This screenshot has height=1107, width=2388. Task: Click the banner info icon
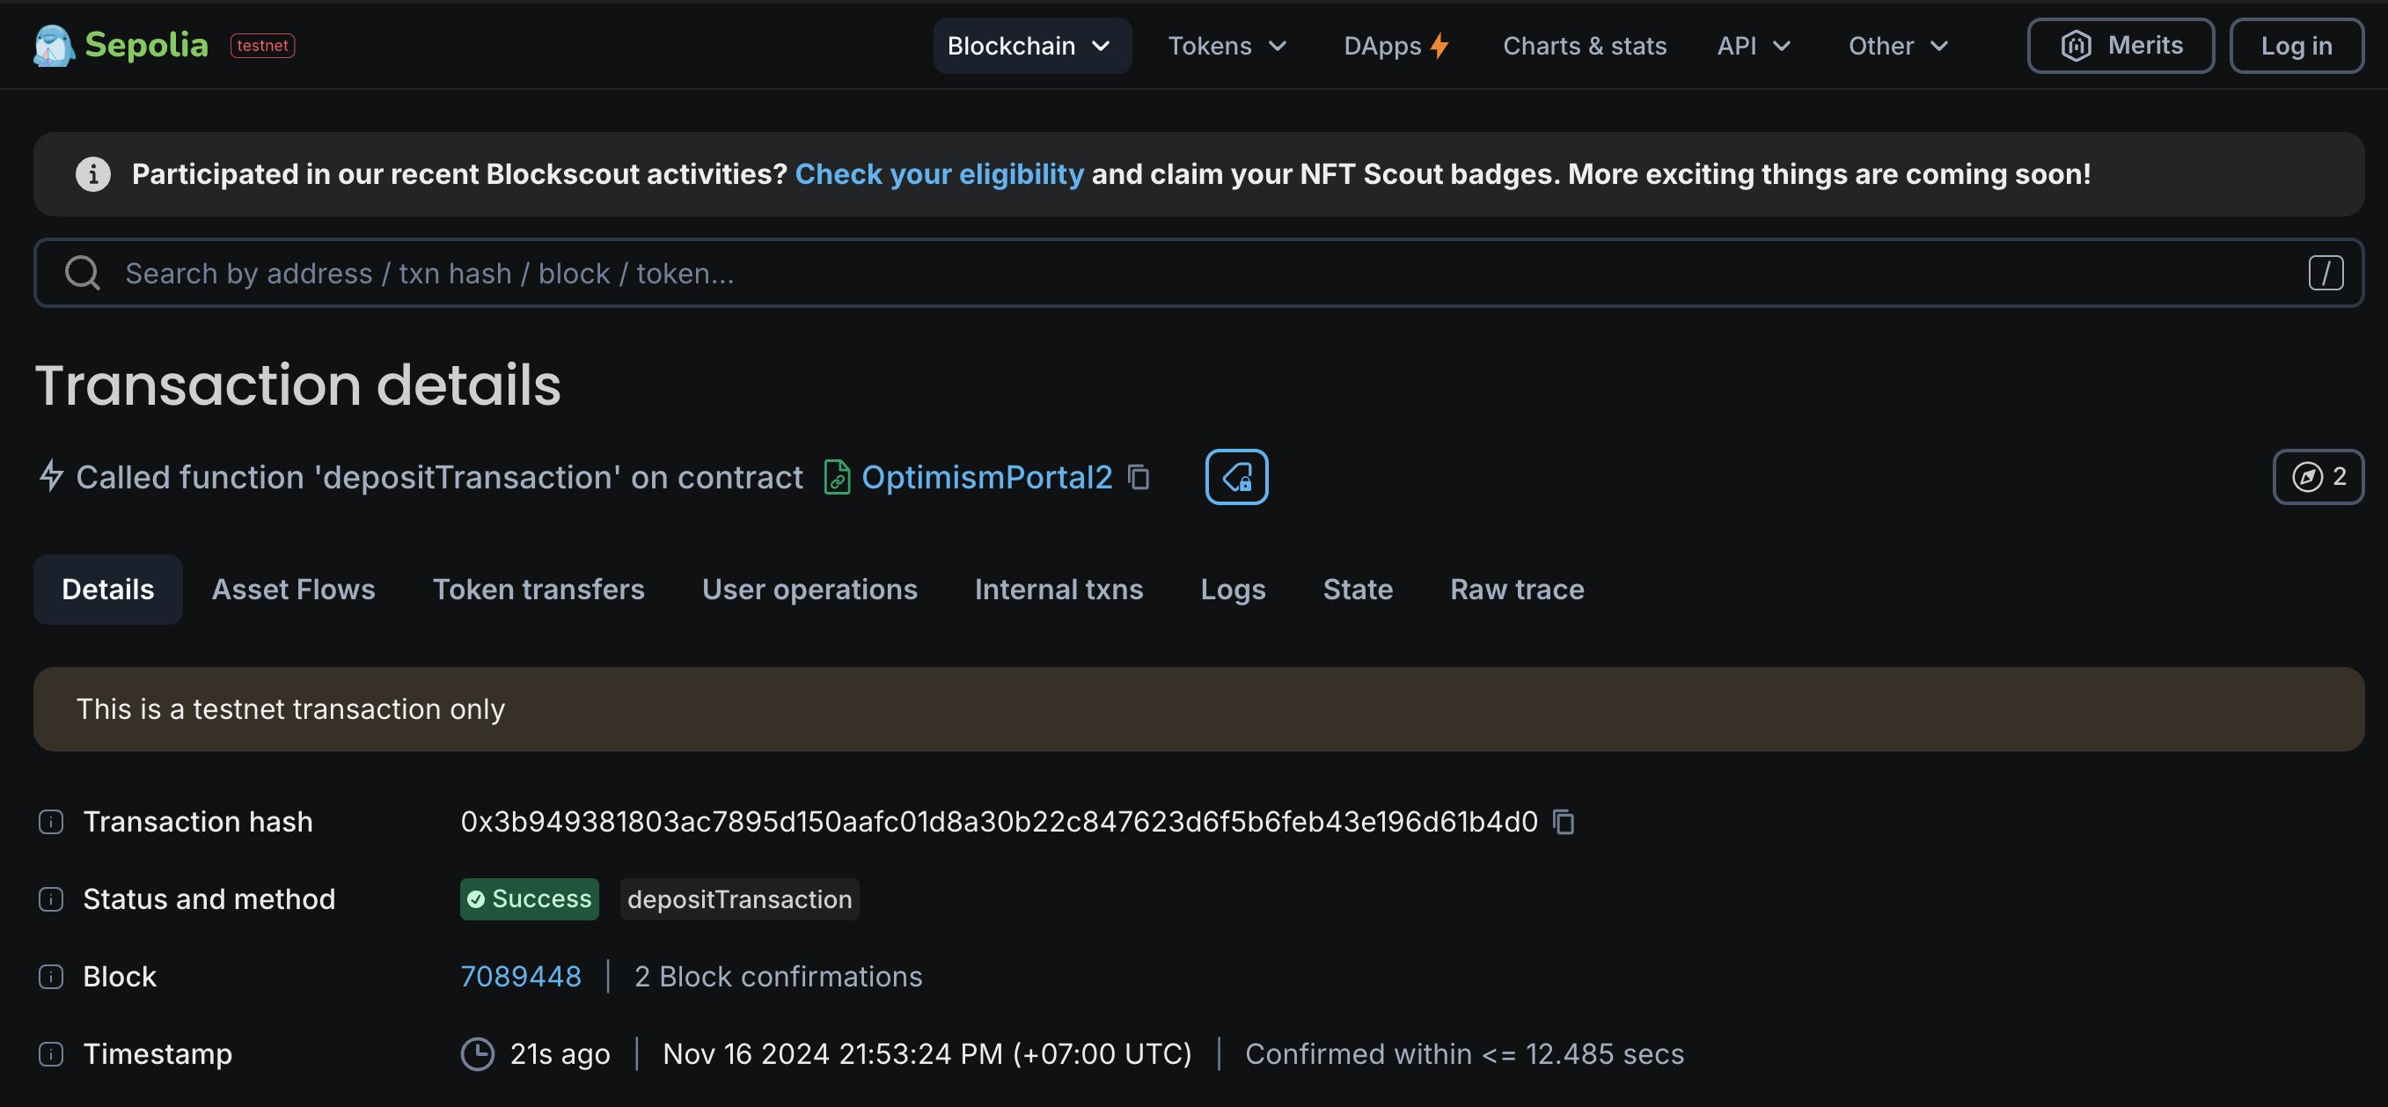coord(92,174)
